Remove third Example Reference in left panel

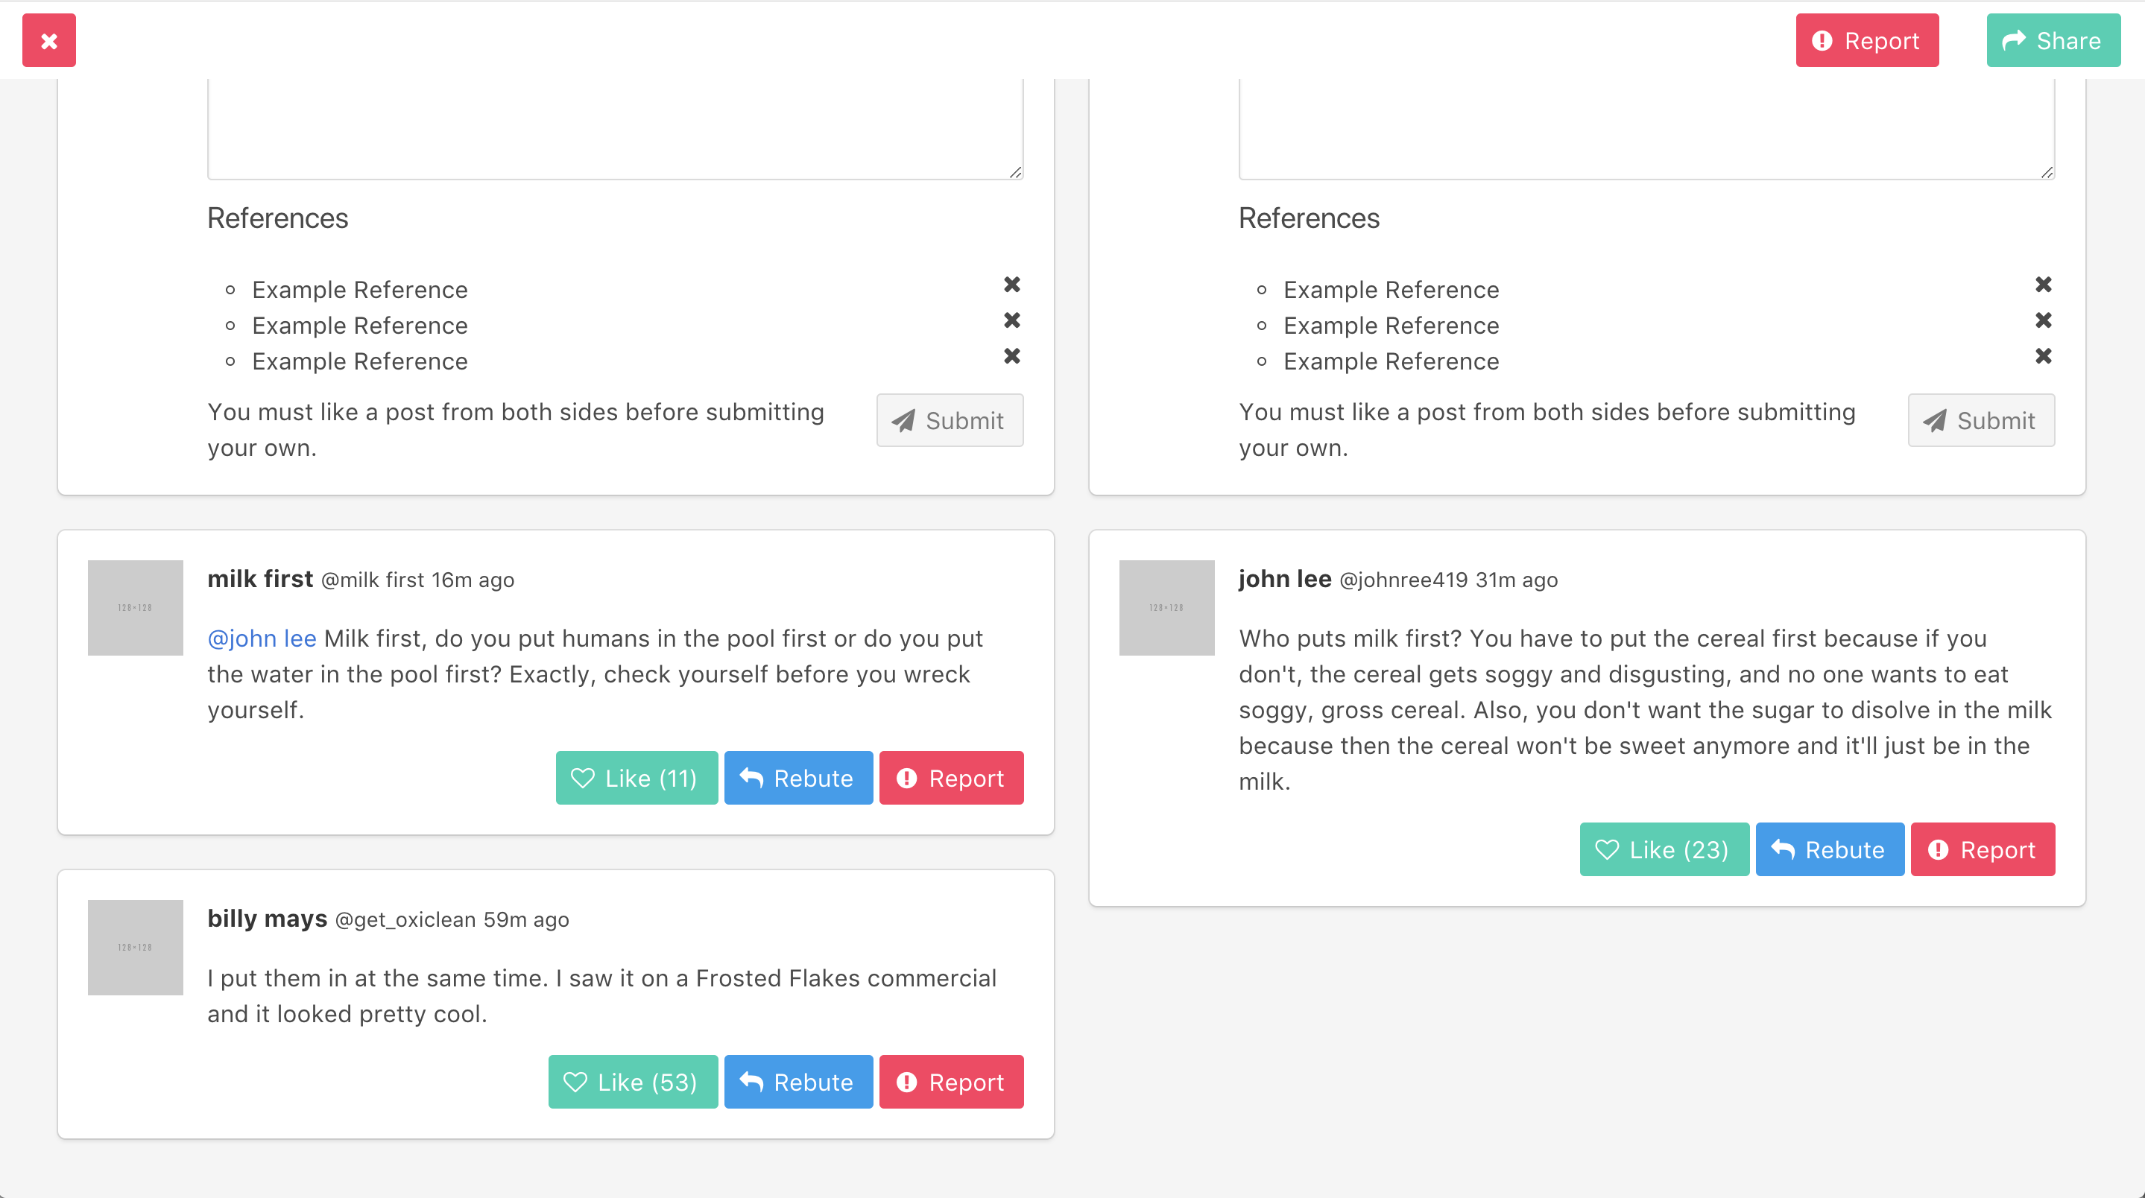(x=1011, y=356)
